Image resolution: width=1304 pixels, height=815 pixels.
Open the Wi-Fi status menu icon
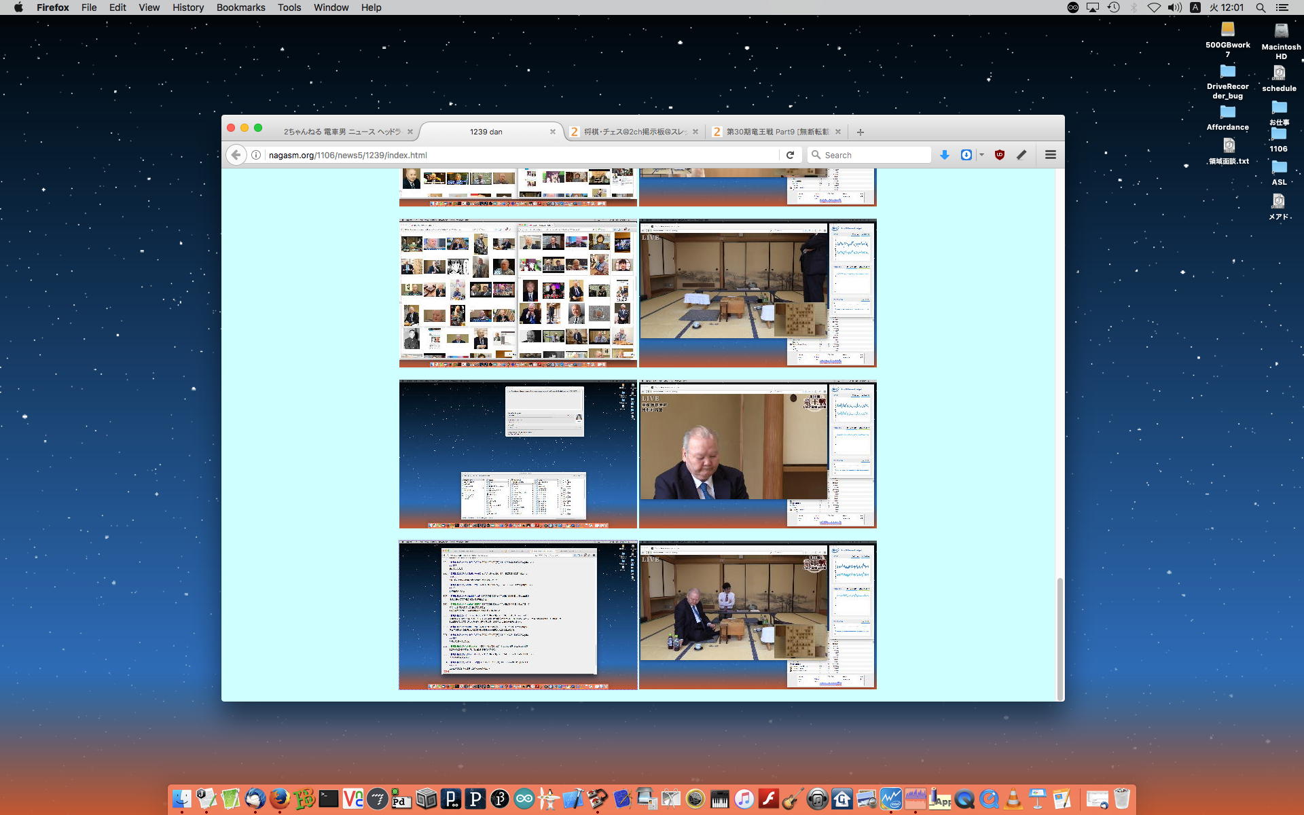[1153, 7]
